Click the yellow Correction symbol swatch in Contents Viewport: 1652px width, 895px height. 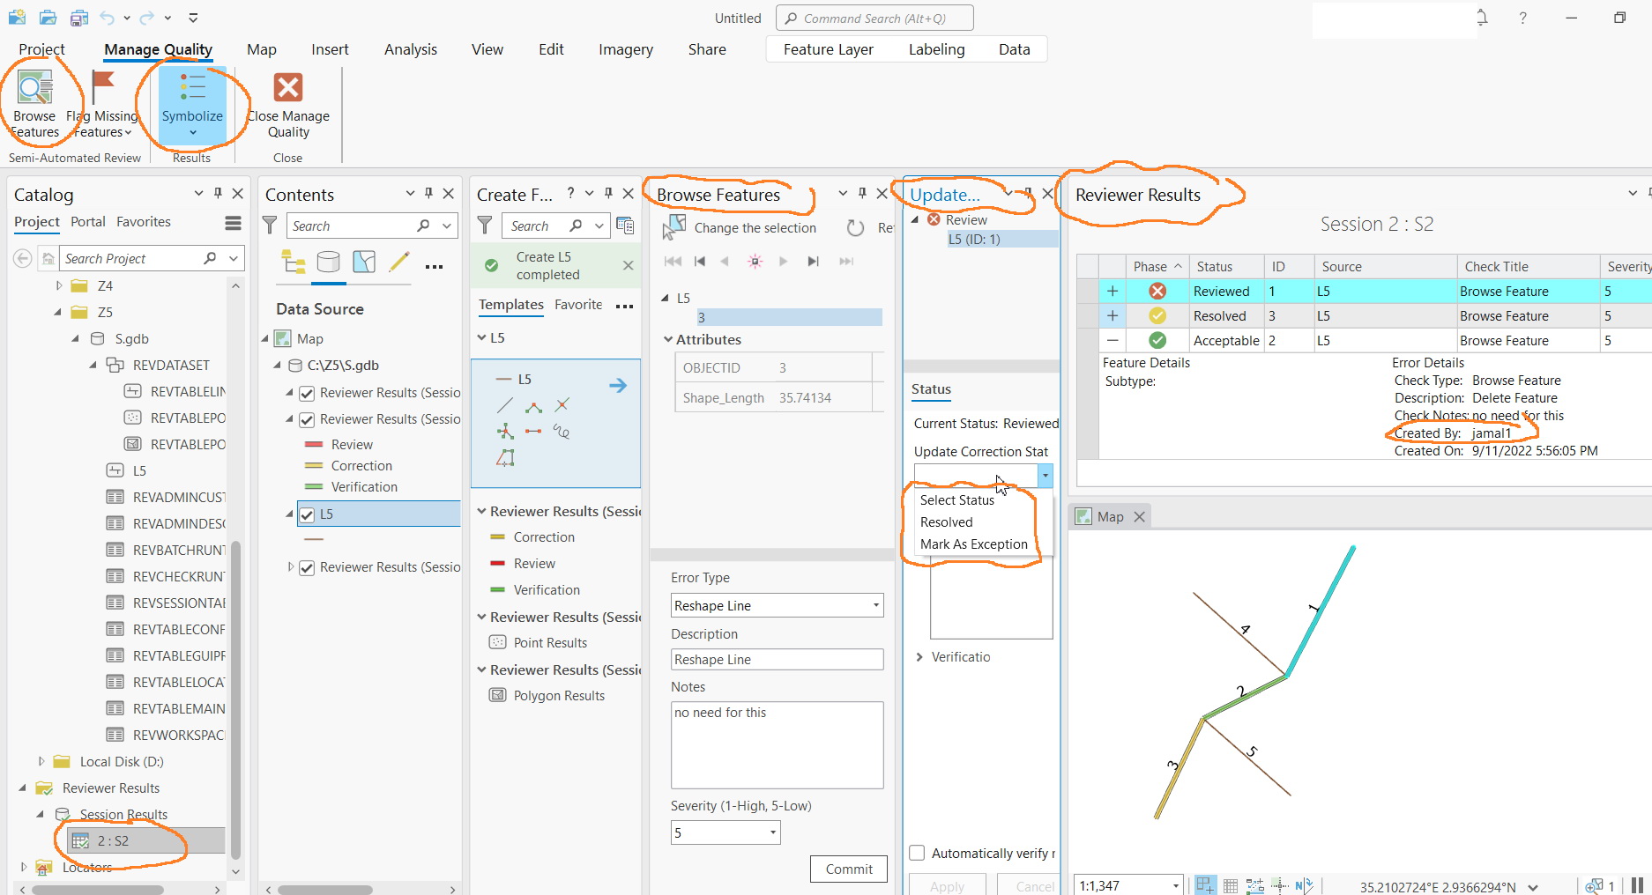(x=314, y=465)
